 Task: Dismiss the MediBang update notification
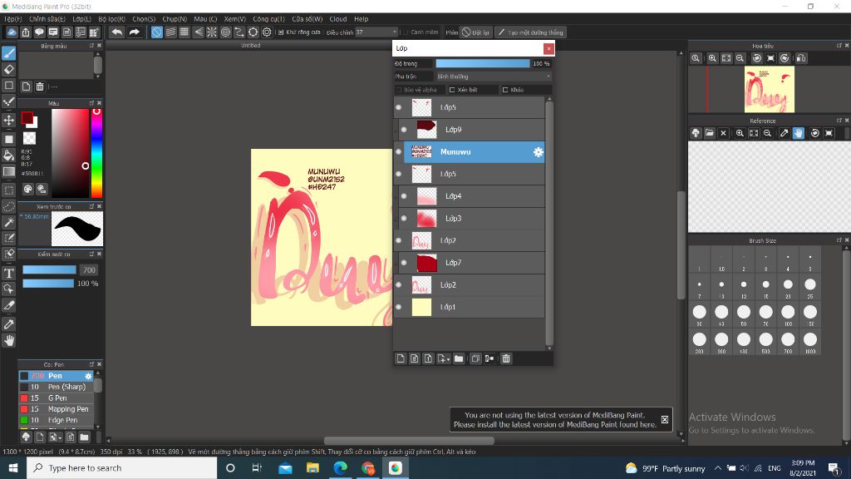(664, 419)
